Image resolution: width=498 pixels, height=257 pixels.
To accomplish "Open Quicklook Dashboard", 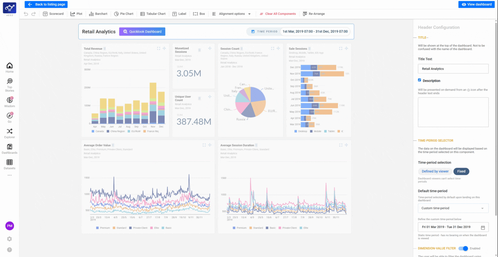I will tap(142, 31).
